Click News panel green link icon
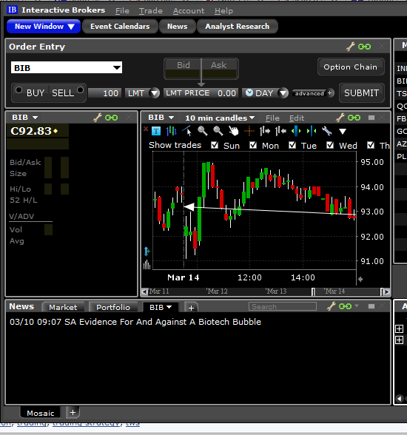Viewport: 407px width, 435px height. click(x=345, y=306)
